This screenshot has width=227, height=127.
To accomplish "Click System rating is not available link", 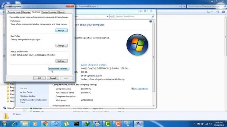I will 94,65.
